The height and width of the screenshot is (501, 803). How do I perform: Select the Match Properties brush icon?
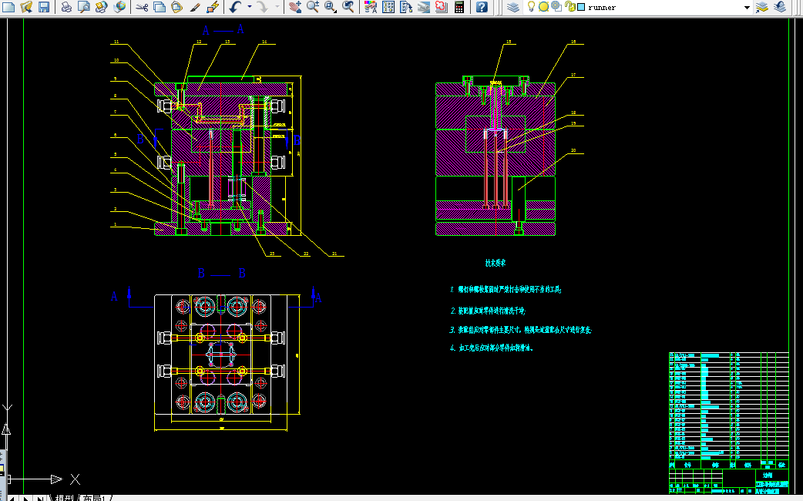[x=195, y=7]
